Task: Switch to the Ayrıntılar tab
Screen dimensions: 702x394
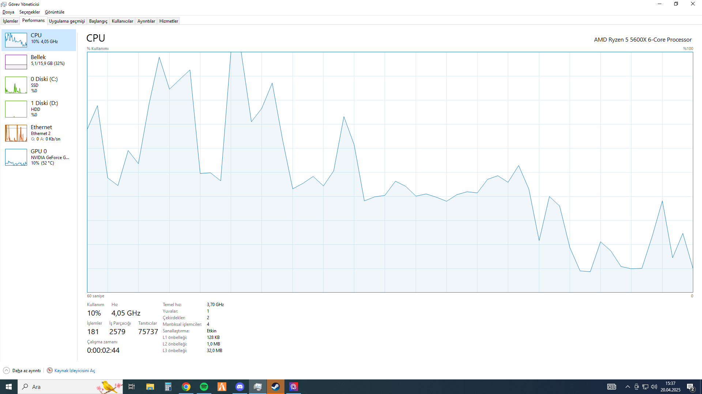Action: coord(146,21)
